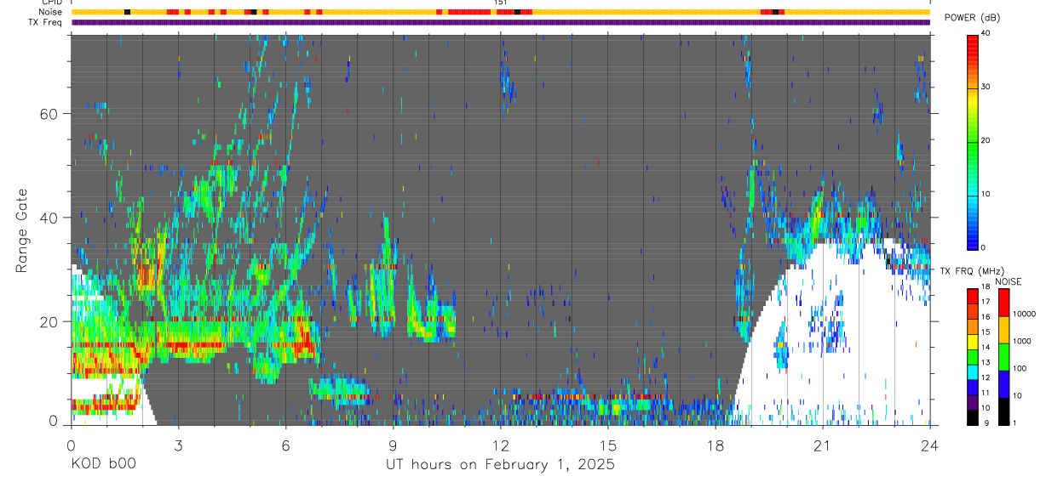This screenshot has height=482, width=1046.
Task: Click the yellow 14-15 MHz swatch in TX FRQ legend
Action: 972,342
